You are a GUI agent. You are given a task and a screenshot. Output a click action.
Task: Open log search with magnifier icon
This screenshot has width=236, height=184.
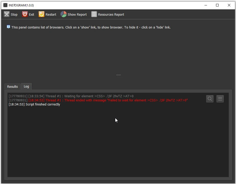(210, 99)
